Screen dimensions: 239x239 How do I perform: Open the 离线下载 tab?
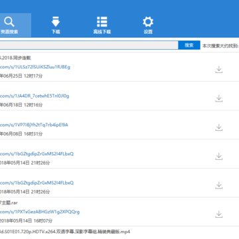(102, 25)
